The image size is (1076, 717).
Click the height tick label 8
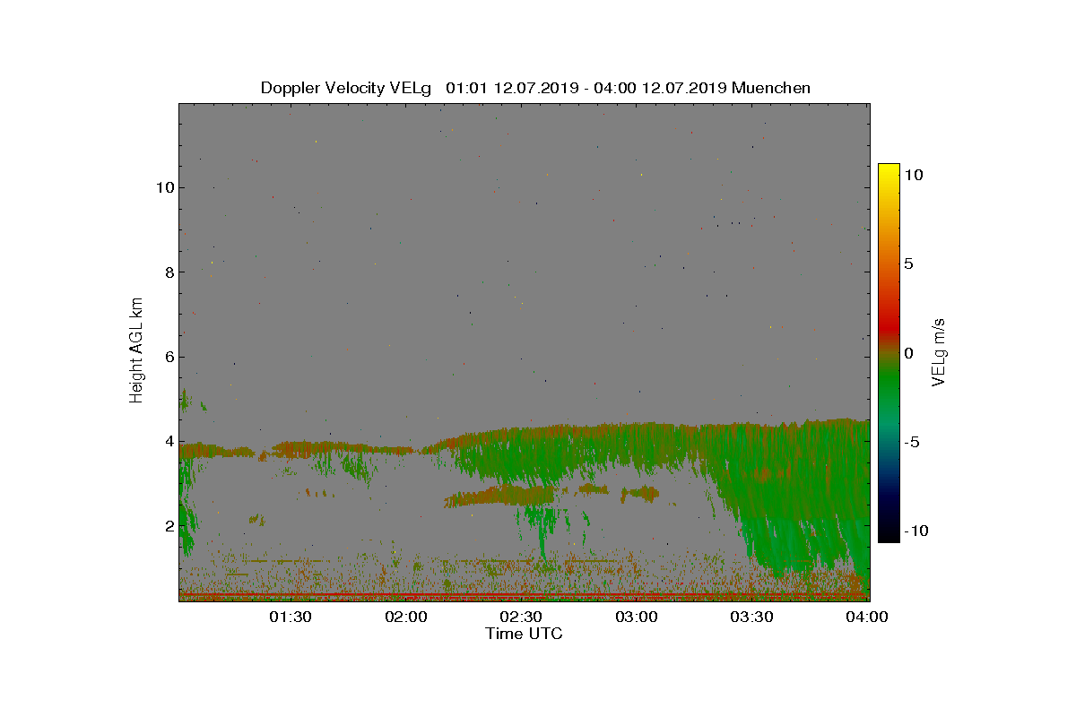click(x=169, y=272)
